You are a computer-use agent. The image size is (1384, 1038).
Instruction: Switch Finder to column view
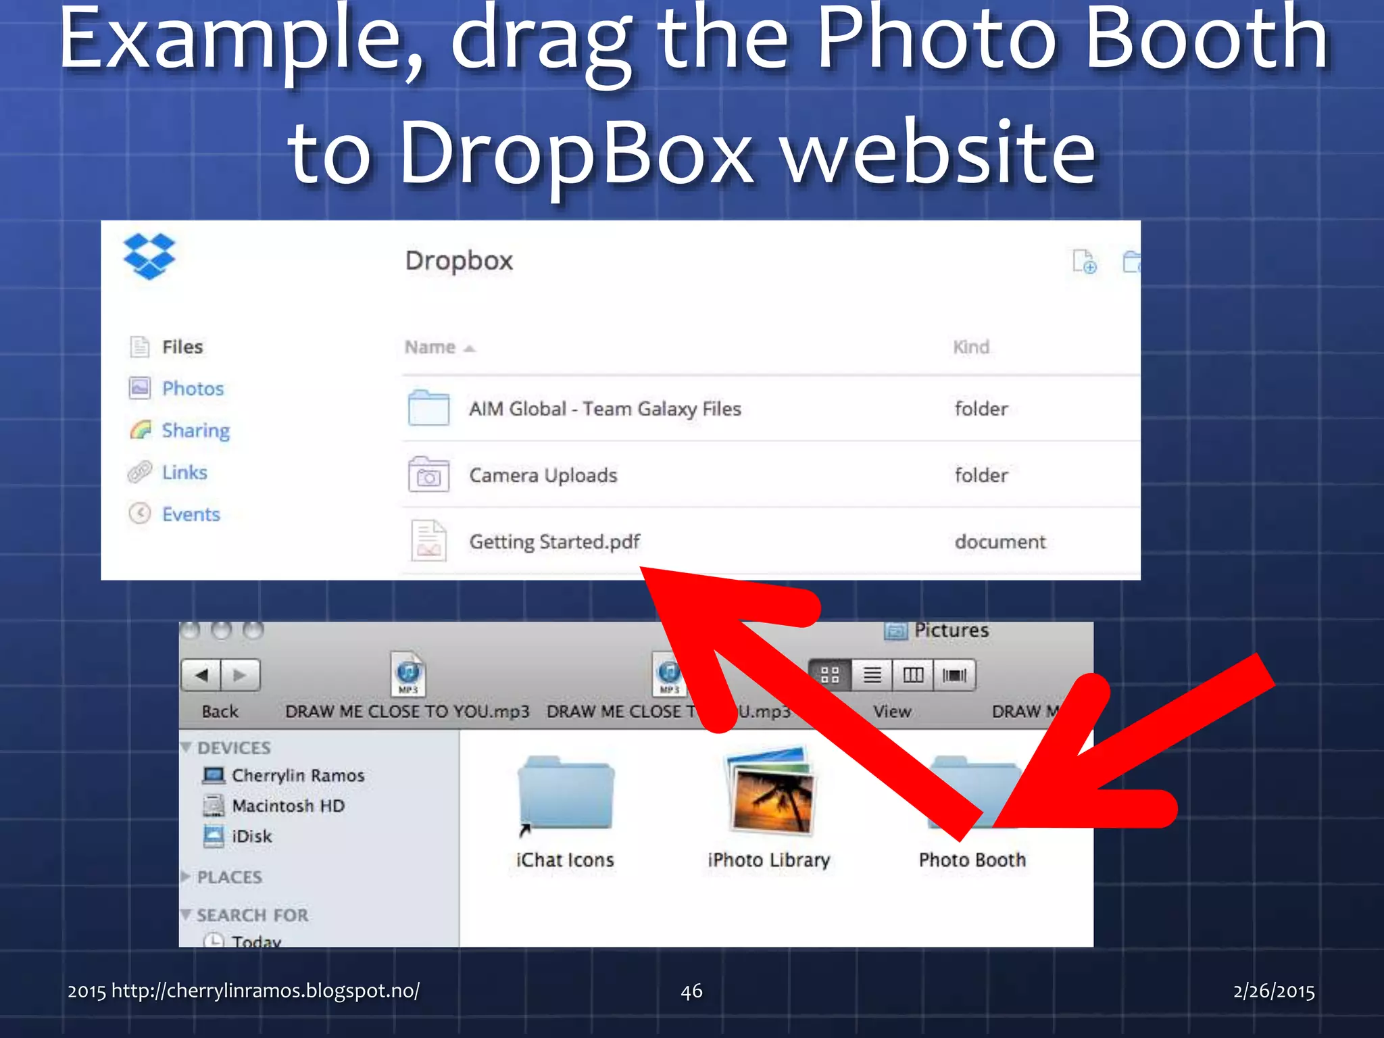coord(913,675)
